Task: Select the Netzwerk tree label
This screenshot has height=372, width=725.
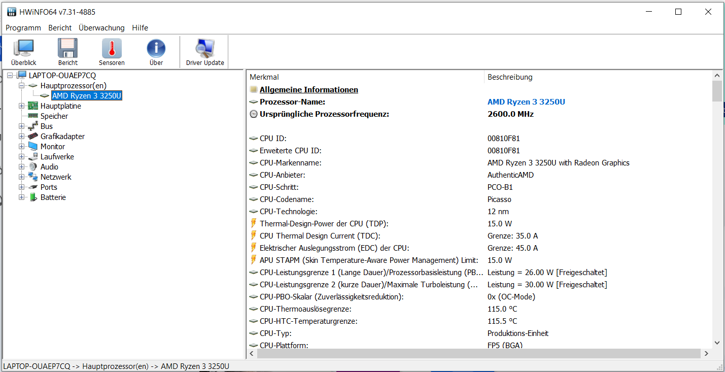Action: [x=56, y=177]
